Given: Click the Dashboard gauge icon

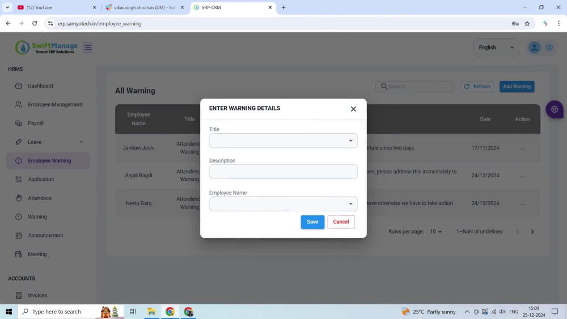Looking at the screenshot, I should (19, 86).
